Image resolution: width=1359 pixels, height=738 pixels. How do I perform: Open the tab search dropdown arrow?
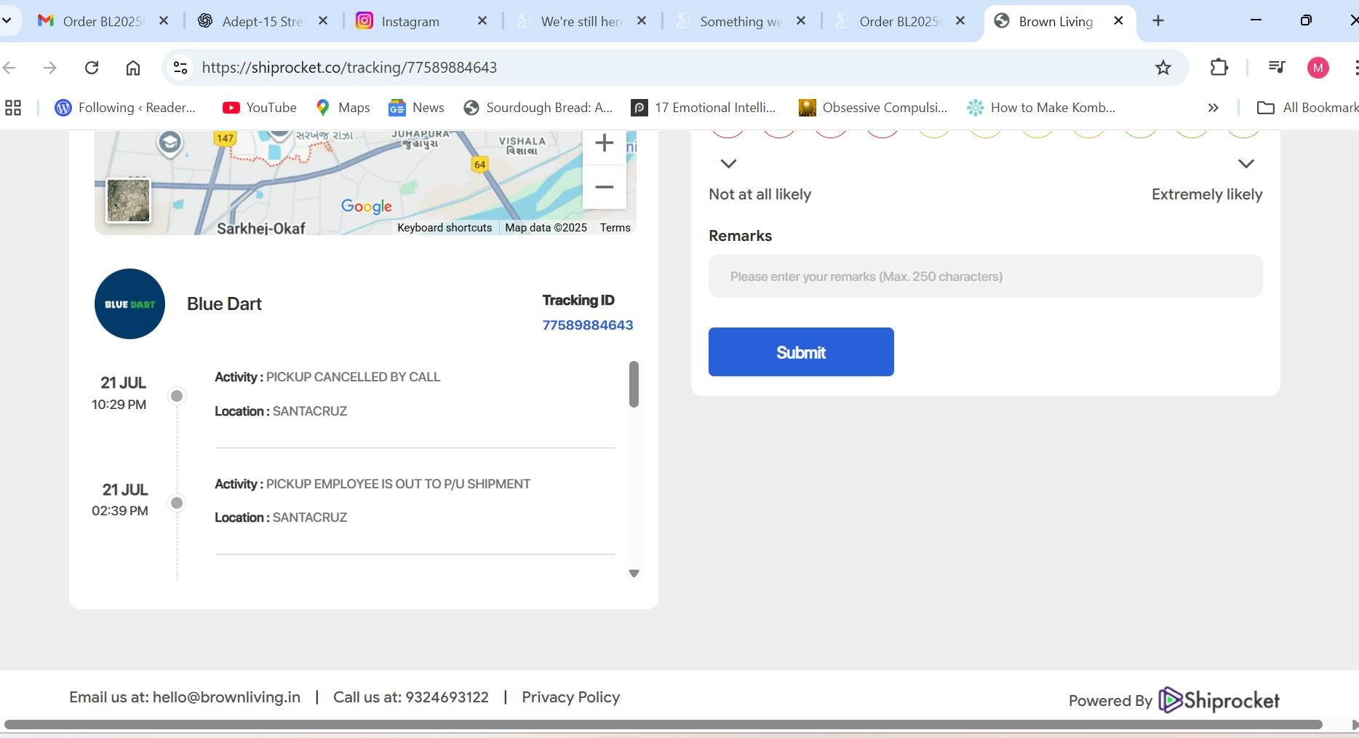point(7,21)
